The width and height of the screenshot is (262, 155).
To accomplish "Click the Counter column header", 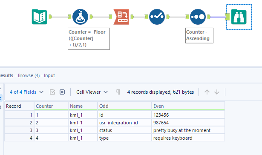I will pyautogui.click(x=51, y=106).
